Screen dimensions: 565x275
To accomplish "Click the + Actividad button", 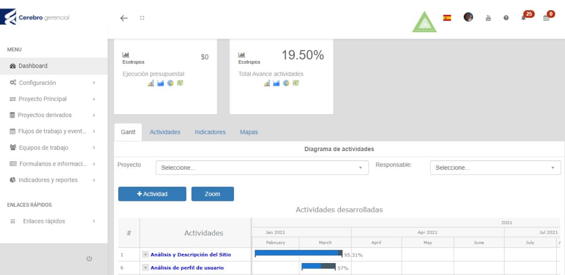I will (152, 194).
